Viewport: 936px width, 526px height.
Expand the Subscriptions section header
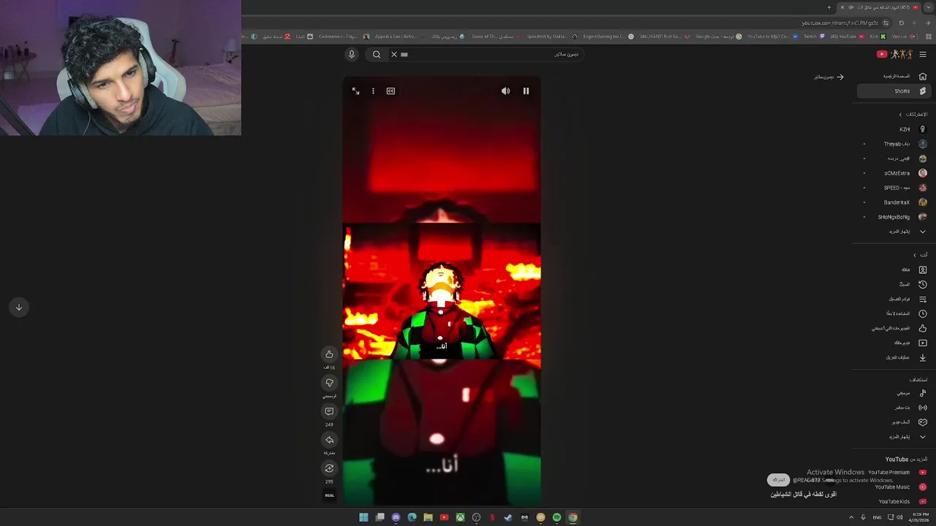(x=913, y=115)
